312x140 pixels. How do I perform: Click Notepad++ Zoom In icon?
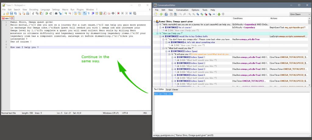coord(66,13)
